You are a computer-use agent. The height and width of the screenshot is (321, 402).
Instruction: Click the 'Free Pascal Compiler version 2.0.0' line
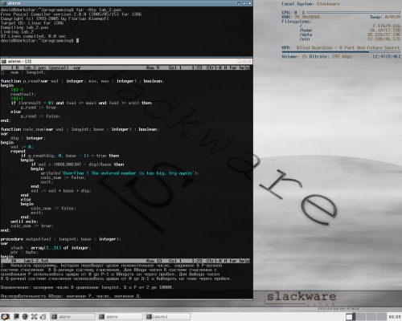[71, 14]
